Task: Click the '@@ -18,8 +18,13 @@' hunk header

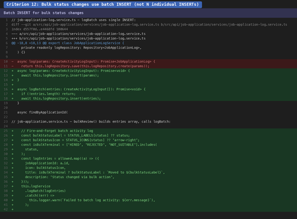Action: pos(68,43)
